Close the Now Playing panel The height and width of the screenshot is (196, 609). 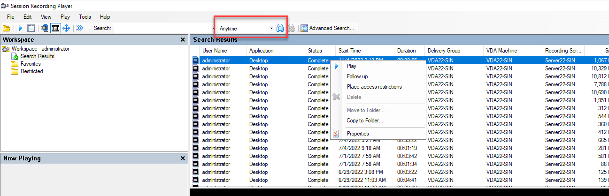point(183,158)
